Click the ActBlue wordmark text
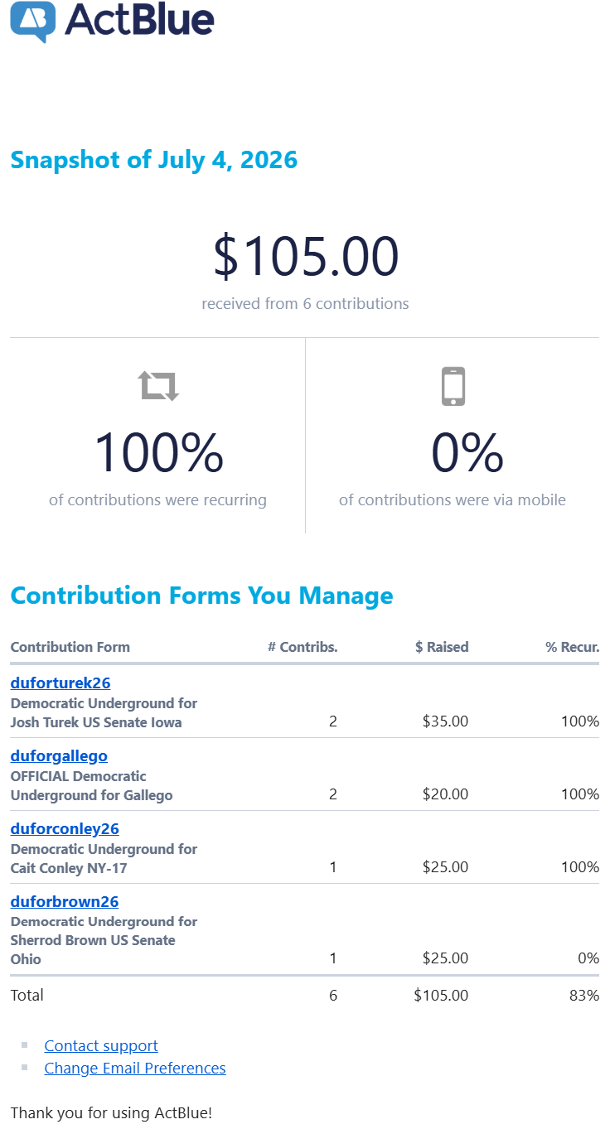Image resolution: width=610 pixels, height=1129 pixels. [140, 19]
